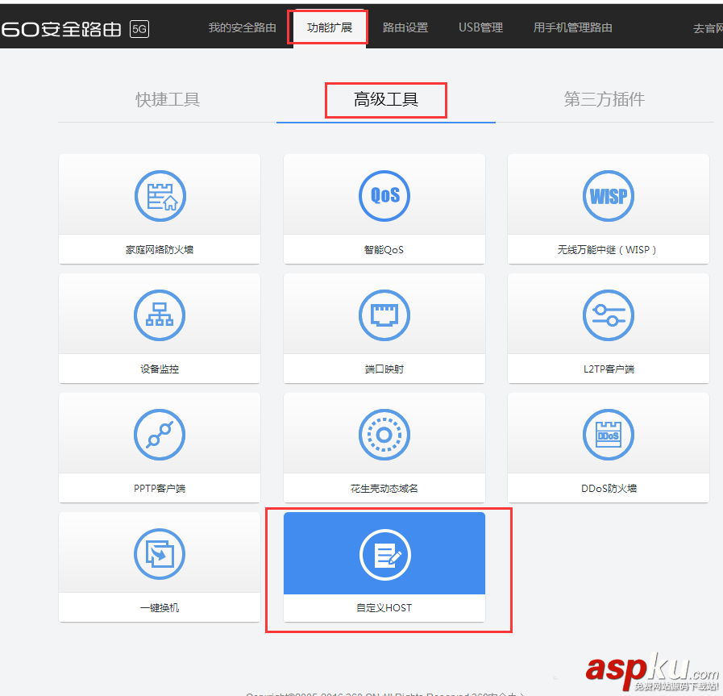Select 用手机管理路由
The height and width of the screenshot is (696, 723).
tap(572, 27)
